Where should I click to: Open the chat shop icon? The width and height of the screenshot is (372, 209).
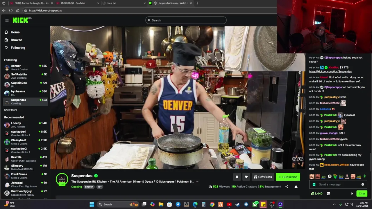point(328,194)
